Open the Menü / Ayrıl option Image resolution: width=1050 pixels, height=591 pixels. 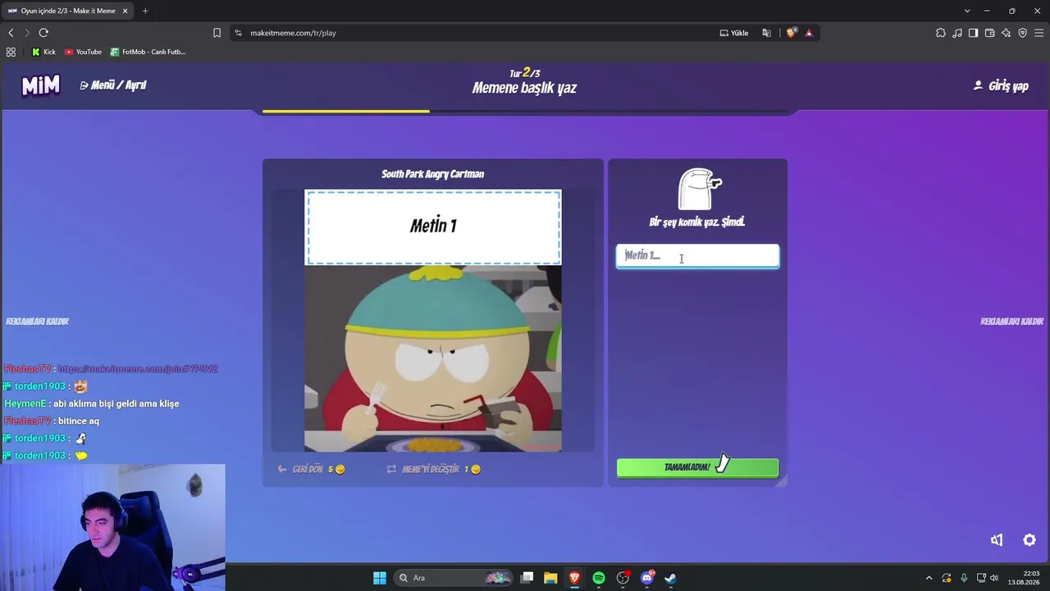pyautogui.click(x=113, y=85)
